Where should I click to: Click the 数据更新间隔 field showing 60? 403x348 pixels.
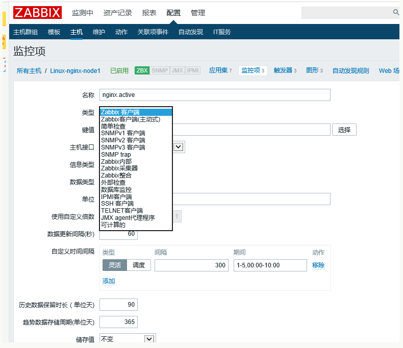118,234
